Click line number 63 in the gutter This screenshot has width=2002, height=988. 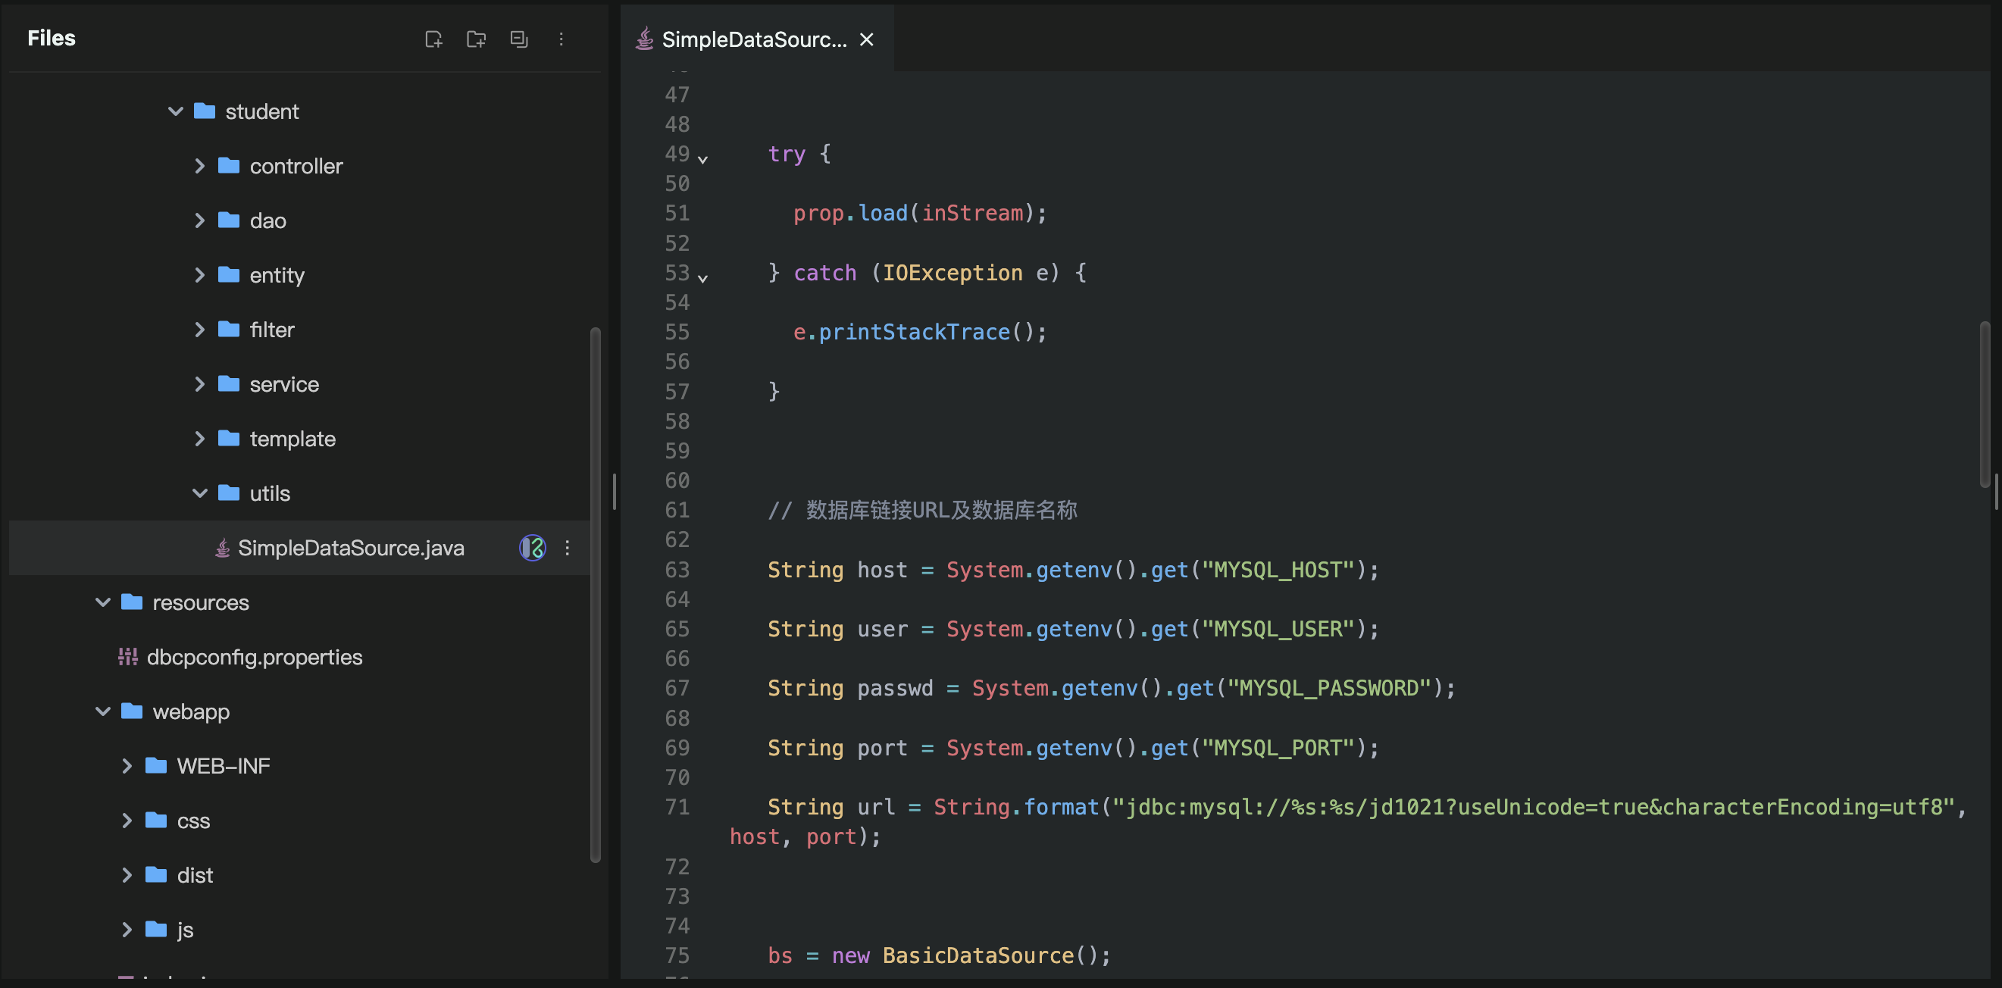pyautogui.click(x=677, y=570)
